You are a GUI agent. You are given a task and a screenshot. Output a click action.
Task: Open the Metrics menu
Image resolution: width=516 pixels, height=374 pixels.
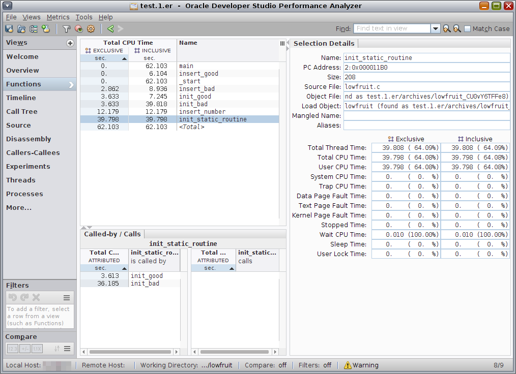coord(58,17)
